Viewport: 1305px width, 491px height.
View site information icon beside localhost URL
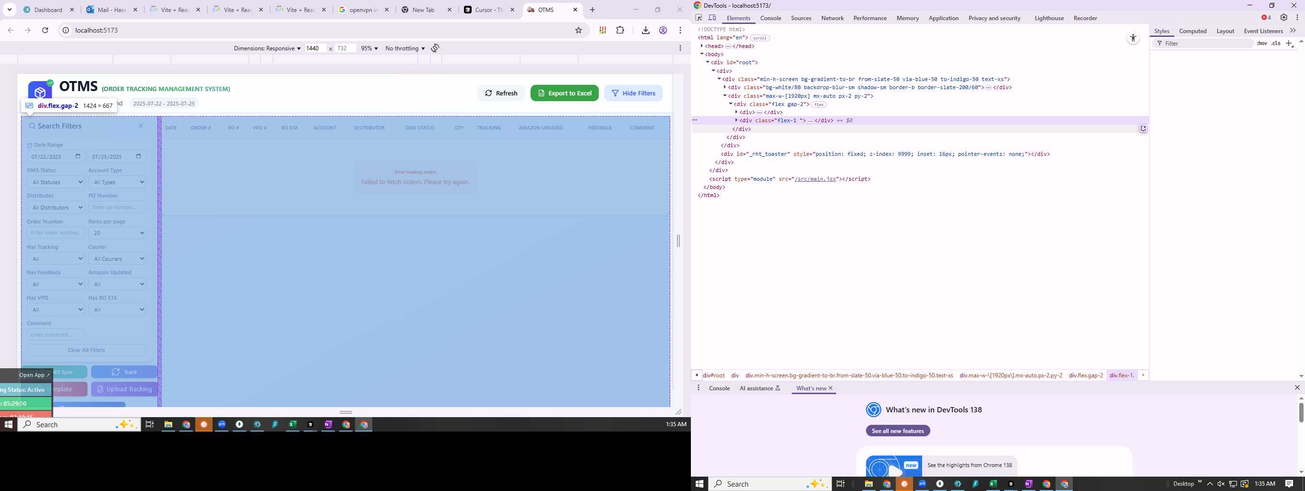pos(66,30)
